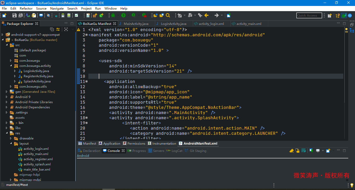This screenshot has height=190, width=355.
Task: Expand the com.boxuegu.utils package
Action: [11, 87]
